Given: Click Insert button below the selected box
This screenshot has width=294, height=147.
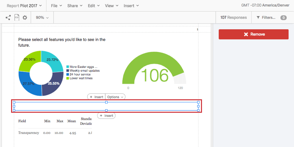Looking at the screenshot, I should (x=106, y=116).
